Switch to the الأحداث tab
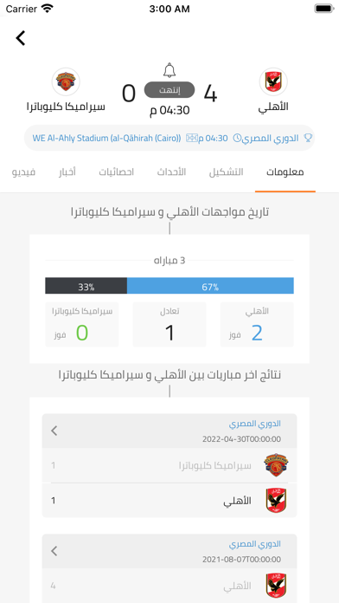Screen dimensions: 339x603 (171, 172)
